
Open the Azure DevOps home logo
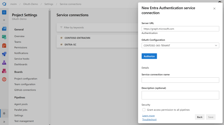pos(4,4)
